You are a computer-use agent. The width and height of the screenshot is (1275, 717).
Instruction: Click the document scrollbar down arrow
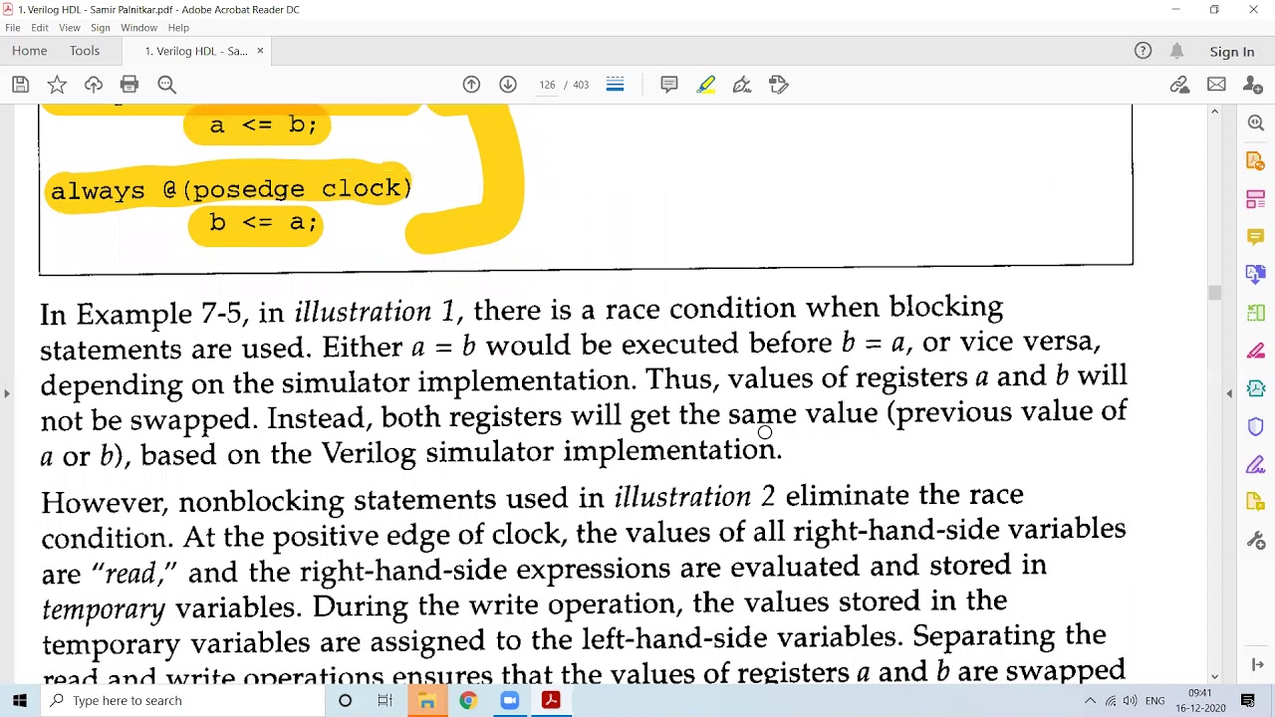click(x=1214, y=676)
